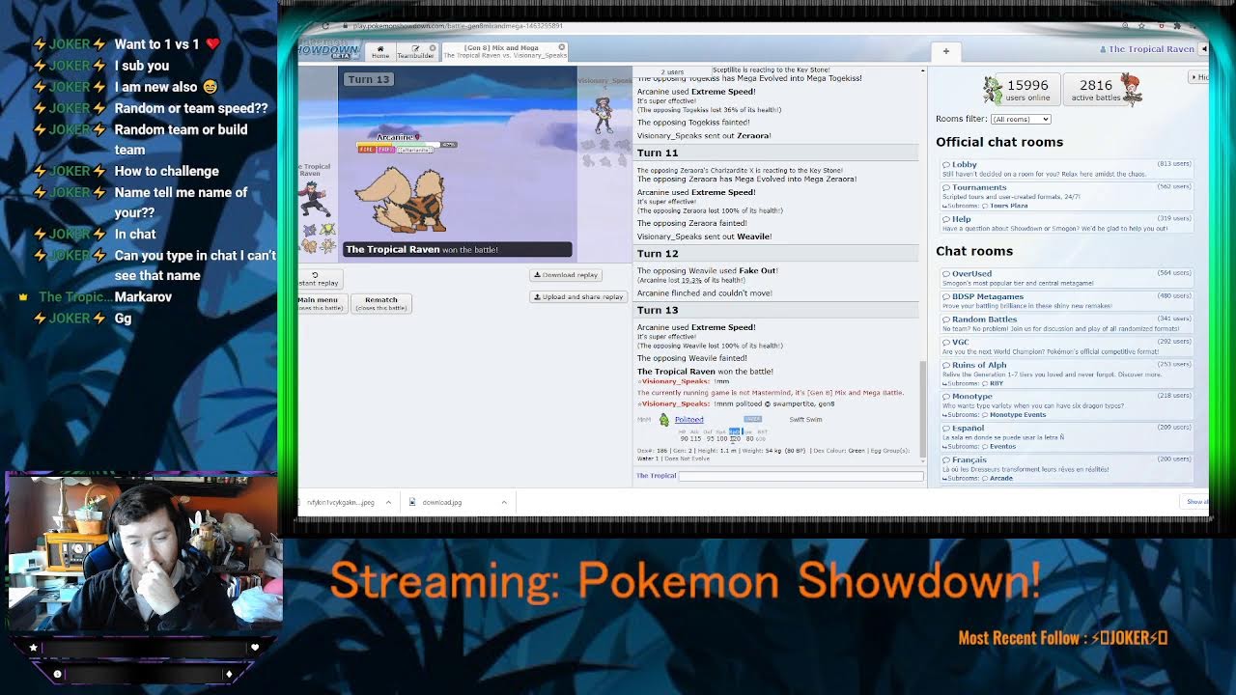1236x695 pixels.
Task: Close the Teambuilder tab
Action: tap(433, 47)
